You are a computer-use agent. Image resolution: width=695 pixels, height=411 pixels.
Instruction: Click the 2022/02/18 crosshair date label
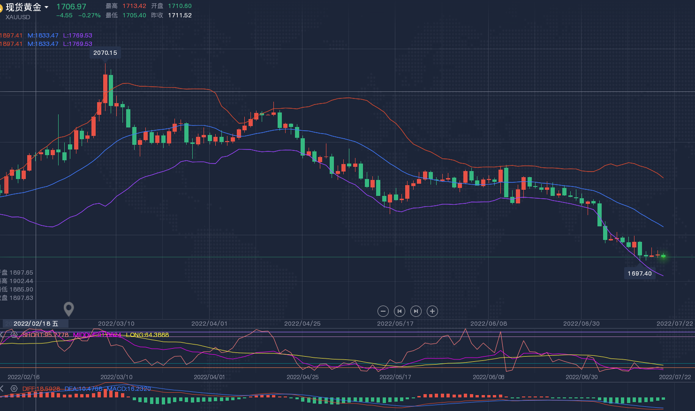click(36, 323)
